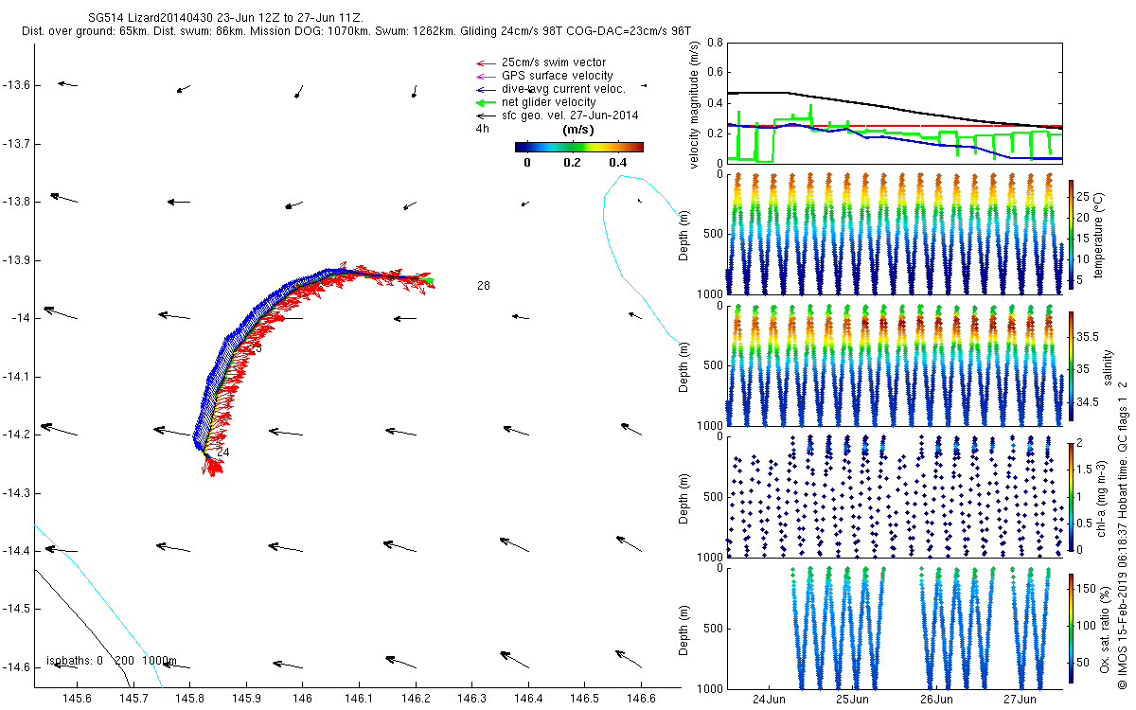
Task: Click the 'velocity magnitude (m/s)' axis label
Action: coord(694,107)
